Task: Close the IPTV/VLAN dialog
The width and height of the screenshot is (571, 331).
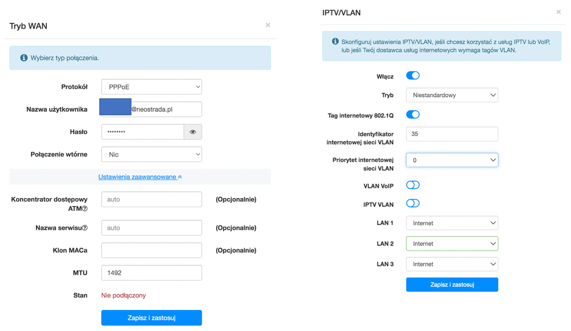Action: [x=559, y=12]
